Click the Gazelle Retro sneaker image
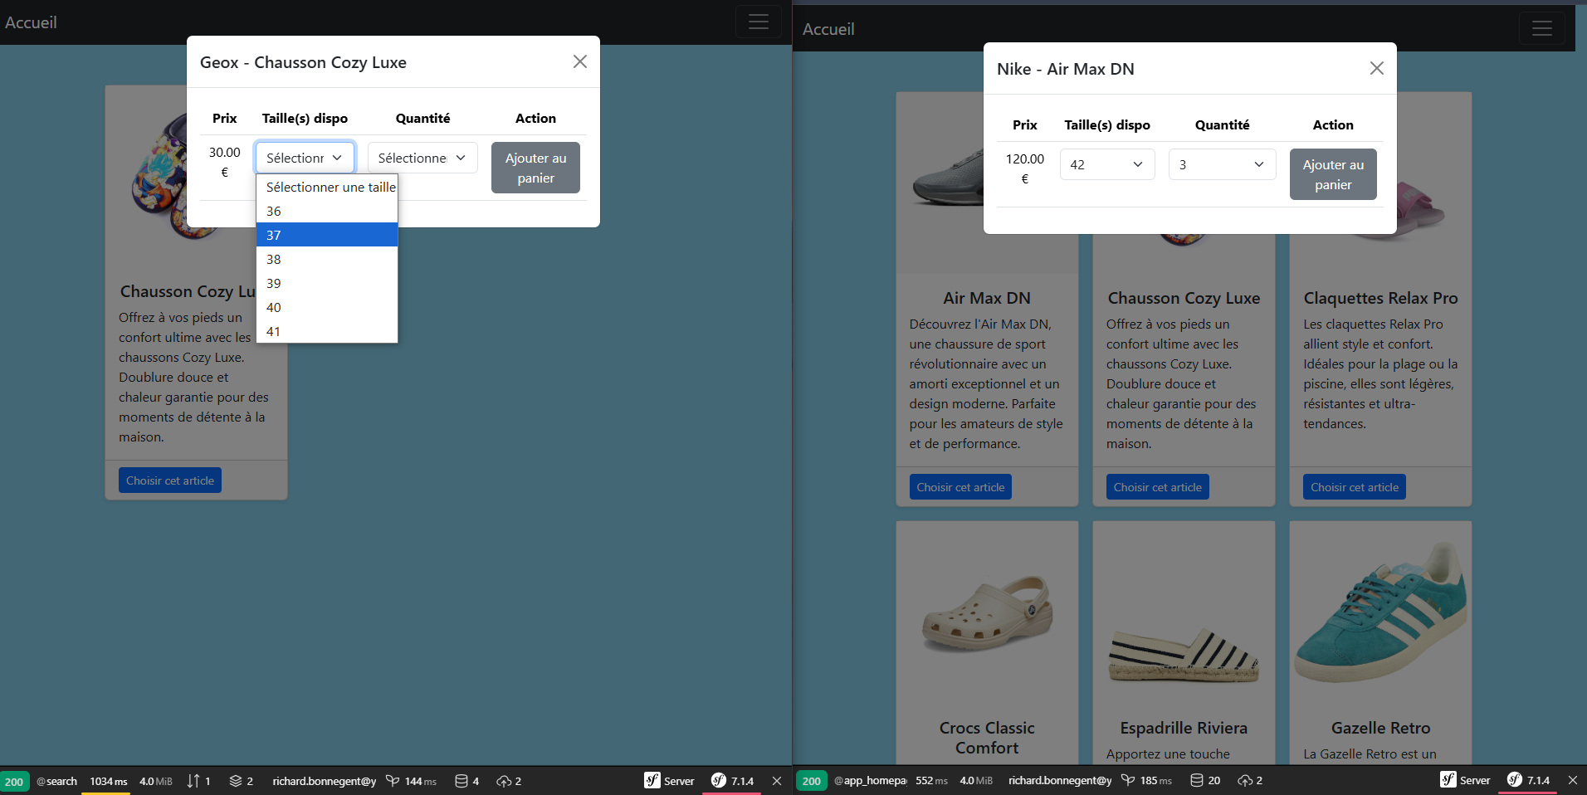 (1380, 612)
